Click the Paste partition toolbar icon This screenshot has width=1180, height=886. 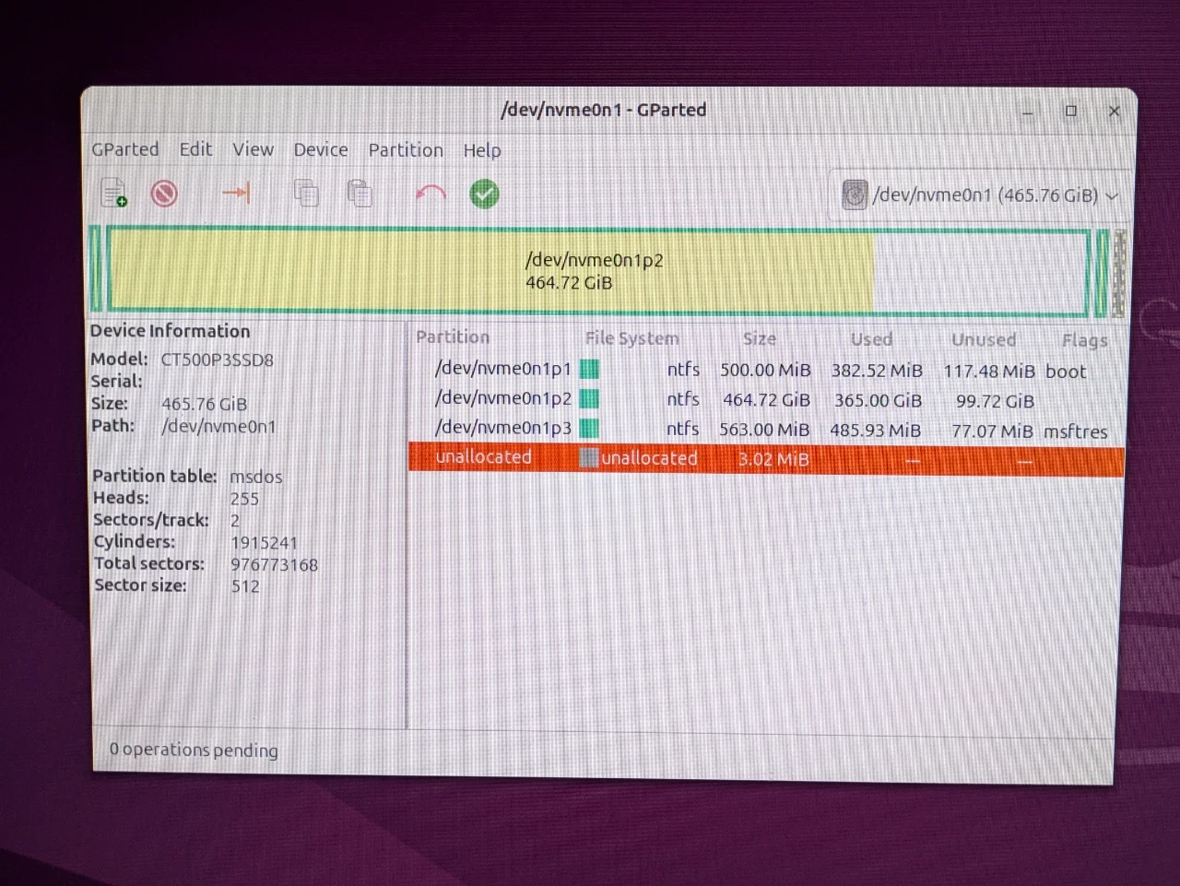coord(360,193)
